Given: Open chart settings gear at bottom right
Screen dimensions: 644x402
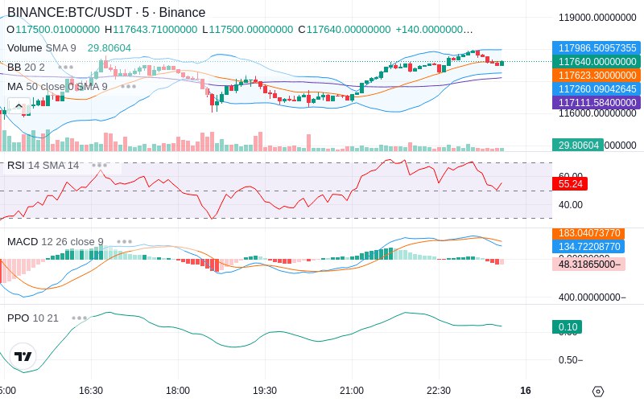Looking at the screenshot, I should coord(598,391).
